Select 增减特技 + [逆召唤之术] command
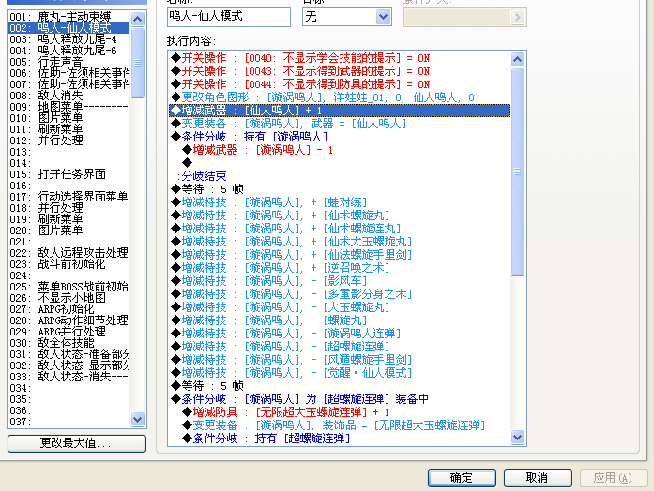Image resolution: width=654 pixels, height=491 pixels. point(339,268)
